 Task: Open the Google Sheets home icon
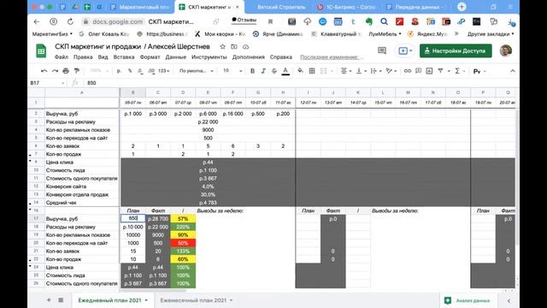pos(41,51)
